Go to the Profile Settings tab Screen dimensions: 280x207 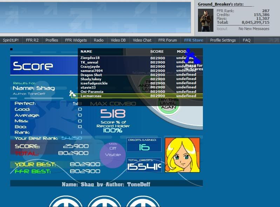223,40
